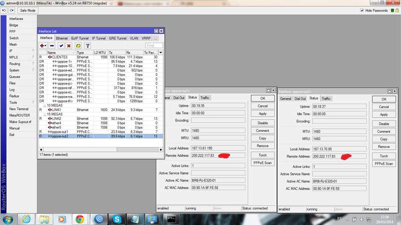
Task: Open the column selector dropdown in Interface List
Action: pos(160,52)
